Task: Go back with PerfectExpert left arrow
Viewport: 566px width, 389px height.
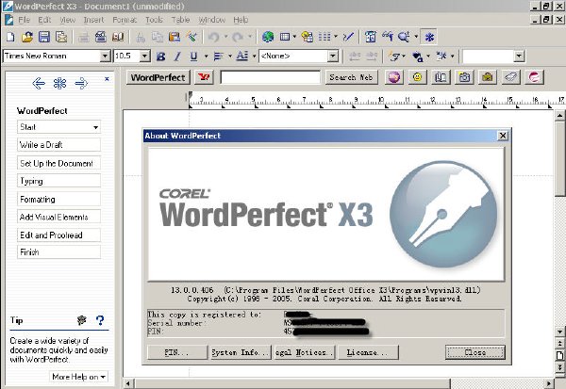Action: [39, 84]
